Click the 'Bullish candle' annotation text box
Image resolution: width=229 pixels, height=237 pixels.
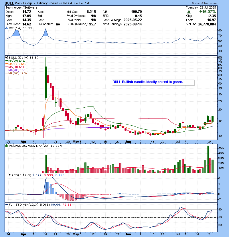[153, 82]
